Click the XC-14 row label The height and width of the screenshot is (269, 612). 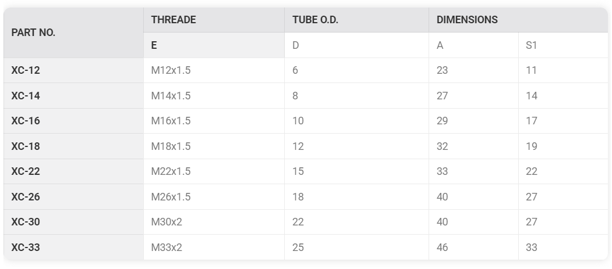click(26, 96)
